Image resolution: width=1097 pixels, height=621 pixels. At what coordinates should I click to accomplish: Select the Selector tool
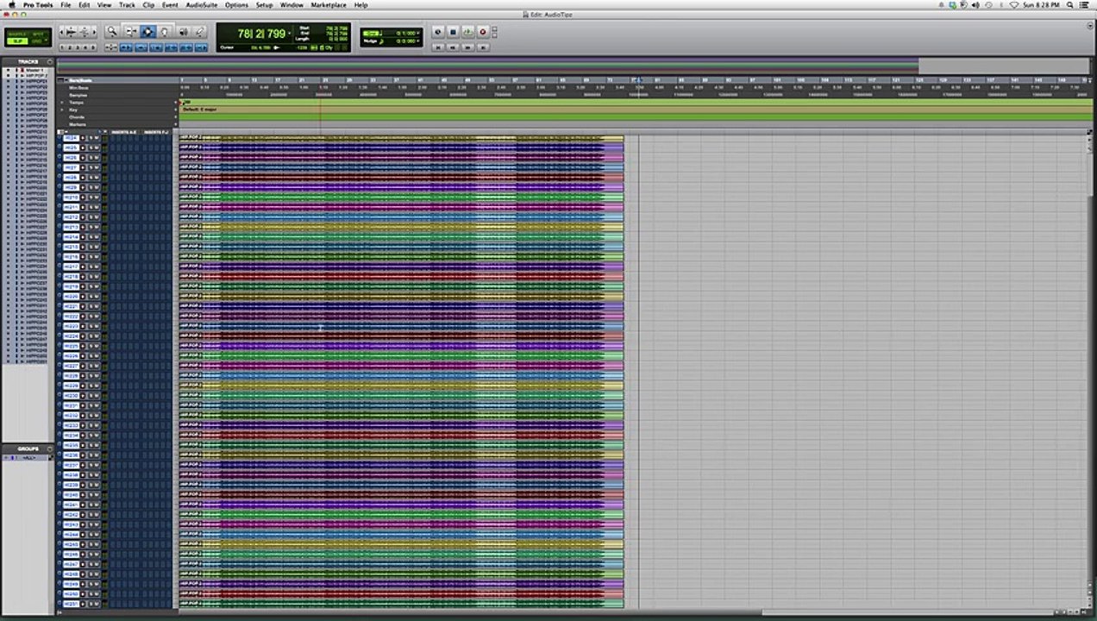tap(148, 31)
